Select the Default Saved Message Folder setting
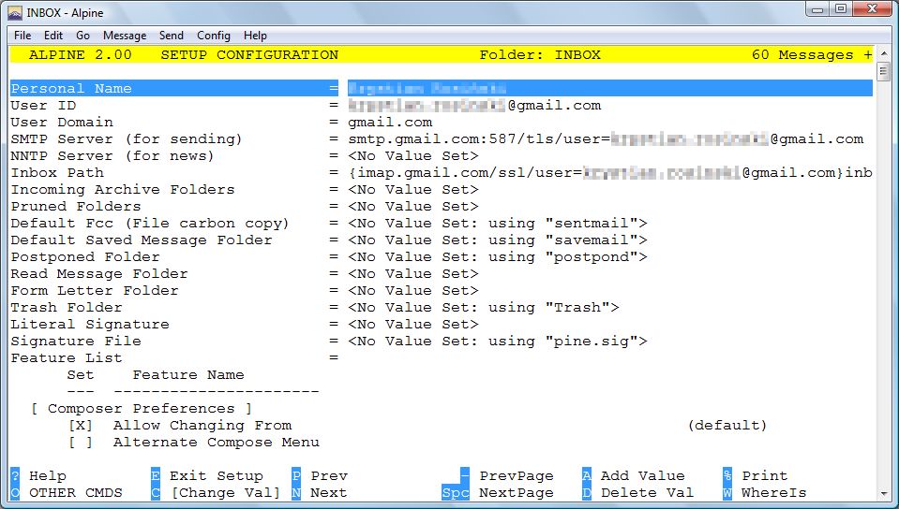 [x=142, y=240]
